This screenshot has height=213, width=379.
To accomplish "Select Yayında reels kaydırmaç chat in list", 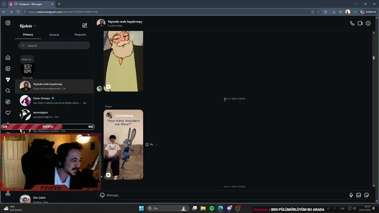I will pyautogui.click(x=54, y=86).
